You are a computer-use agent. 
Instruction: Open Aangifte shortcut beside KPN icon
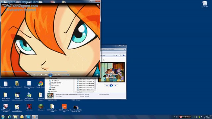click(17, 97)
